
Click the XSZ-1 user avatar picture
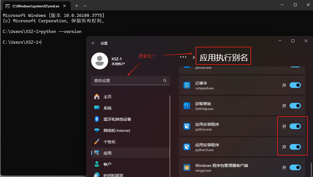(x=100, y=61)
